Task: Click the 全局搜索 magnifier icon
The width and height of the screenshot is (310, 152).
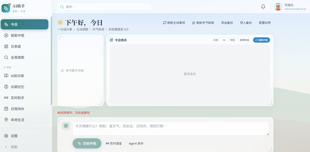Action: 6,57
